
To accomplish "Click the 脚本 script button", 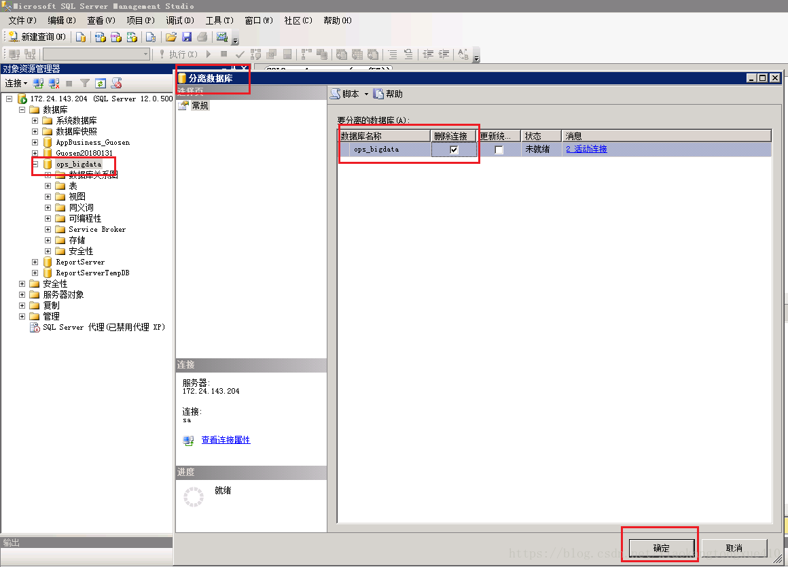I will tap(345, 94).
